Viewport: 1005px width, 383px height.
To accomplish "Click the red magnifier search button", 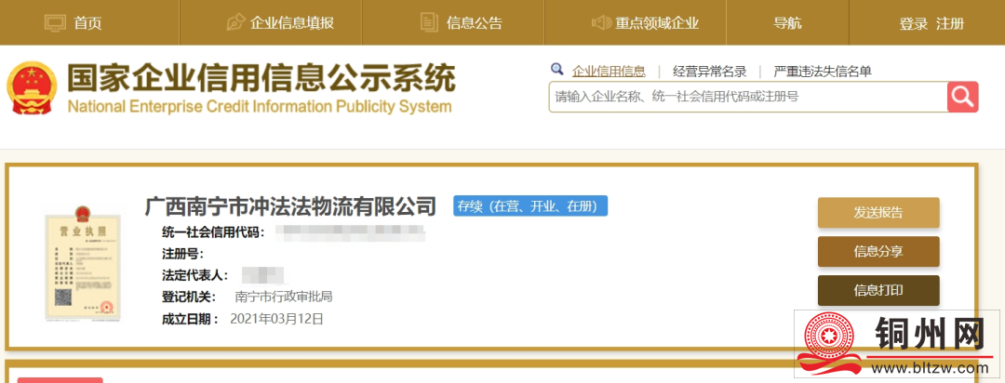I will (963, 97).
